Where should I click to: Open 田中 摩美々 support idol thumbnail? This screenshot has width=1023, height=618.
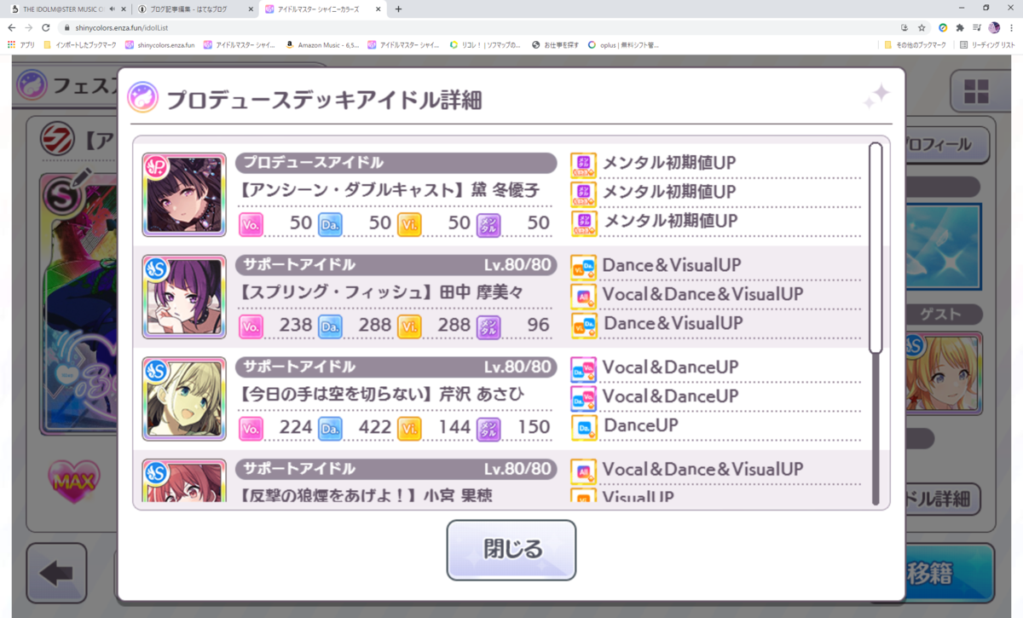(x=184, y=297)
